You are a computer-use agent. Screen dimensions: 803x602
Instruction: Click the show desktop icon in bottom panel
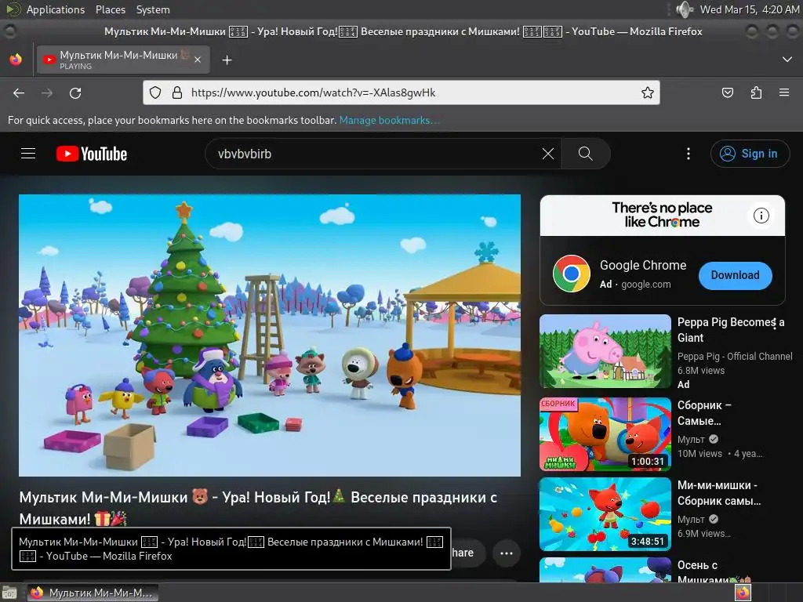9,593
